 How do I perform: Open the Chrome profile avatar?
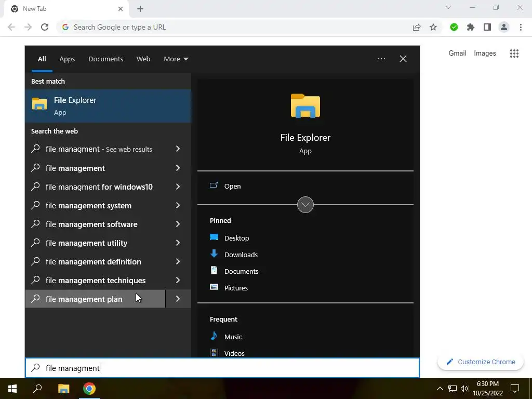pyautogui.click(x=504, y=27)
